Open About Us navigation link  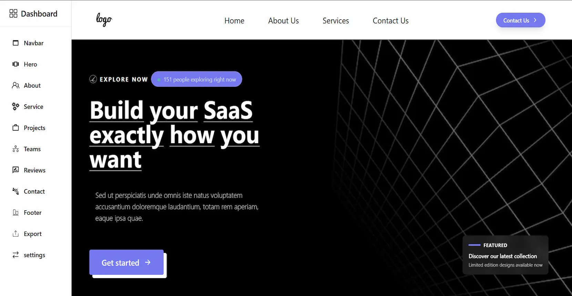[x=283, y=21]
